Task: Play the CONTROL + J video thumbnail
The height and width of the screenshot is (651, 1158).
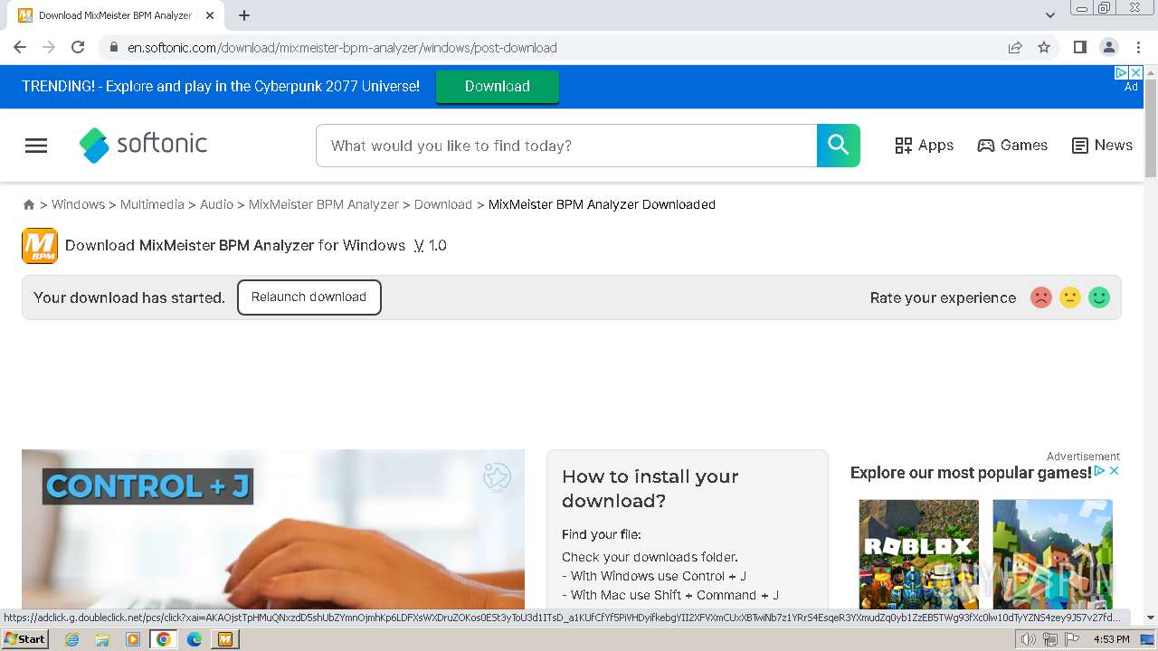Action: click(x=273, y=530)
